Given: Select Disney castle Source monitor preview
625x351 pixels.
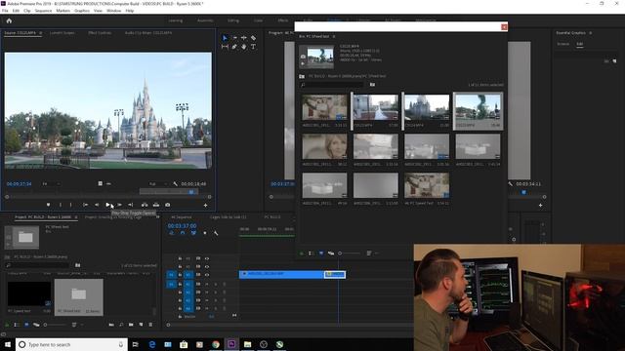Looking at the screenshot, I should (x=108, y=110).
